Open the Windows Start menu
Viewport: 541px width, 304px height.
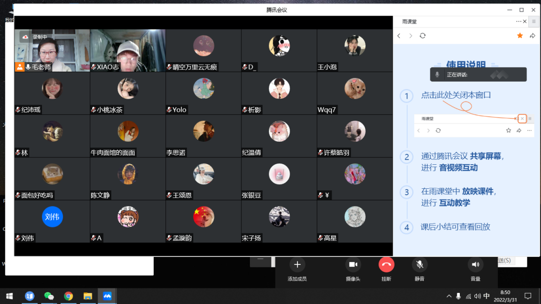(10, 296)
